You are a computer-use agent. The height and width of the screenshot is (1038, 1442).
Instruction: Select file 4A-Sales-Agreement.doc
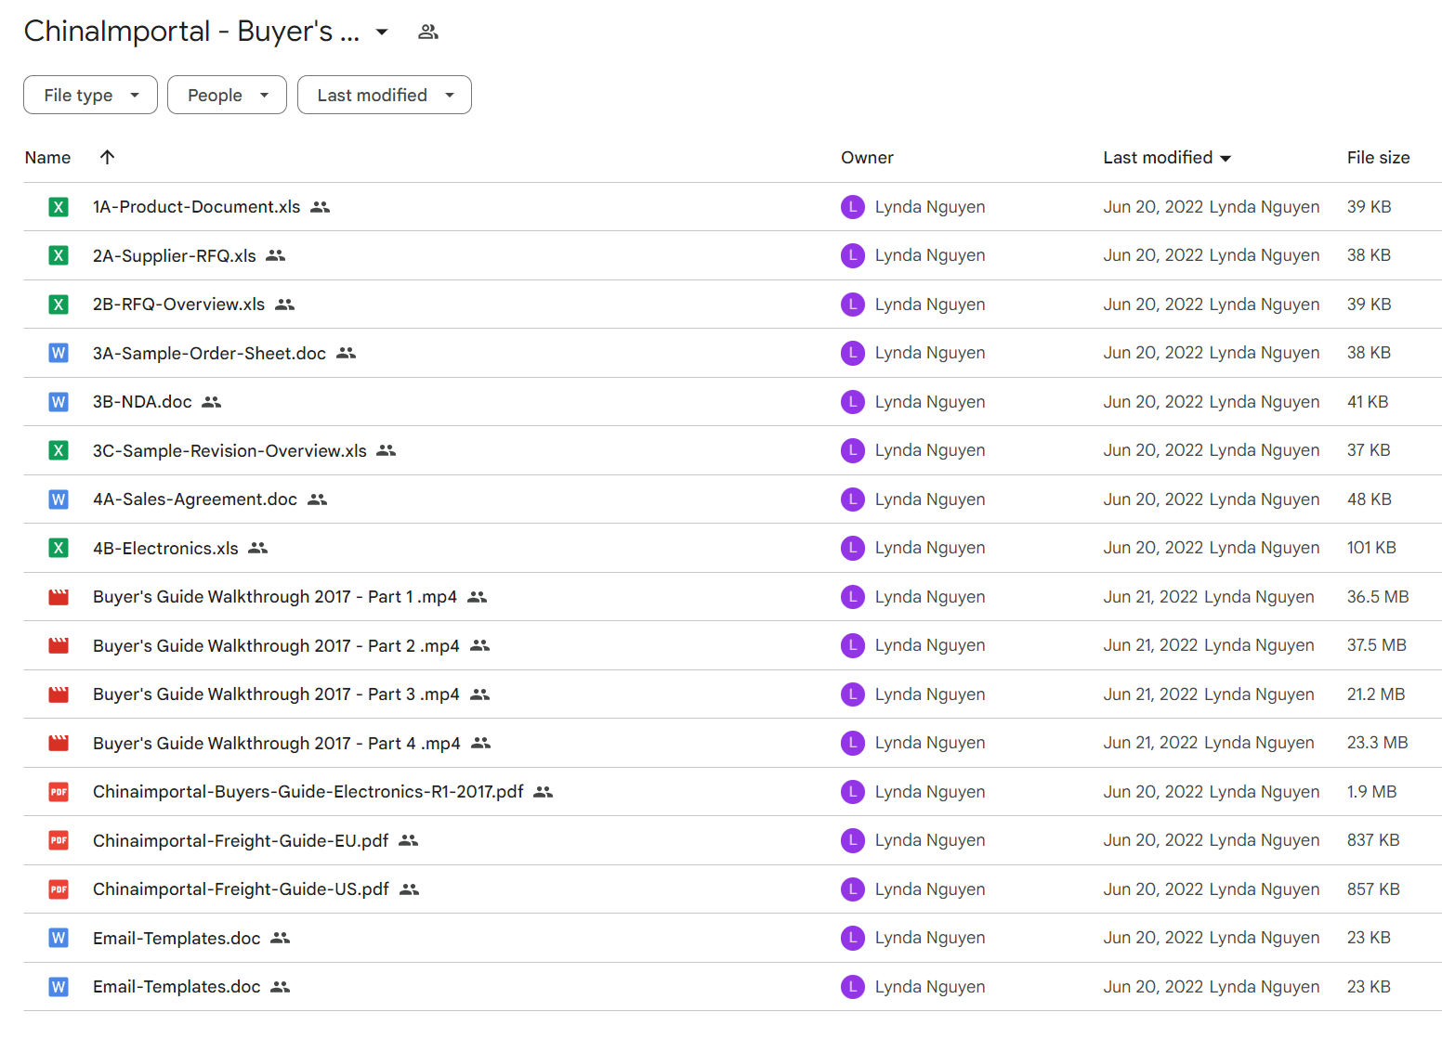point(195,500)
